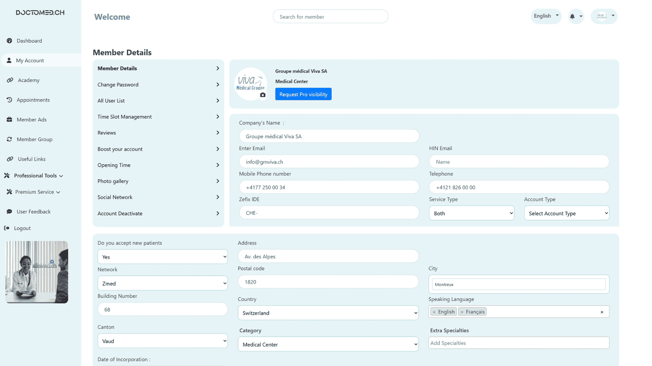Open the Service Type dropdown
The image size is (652, 366).
tap(471, 213)
